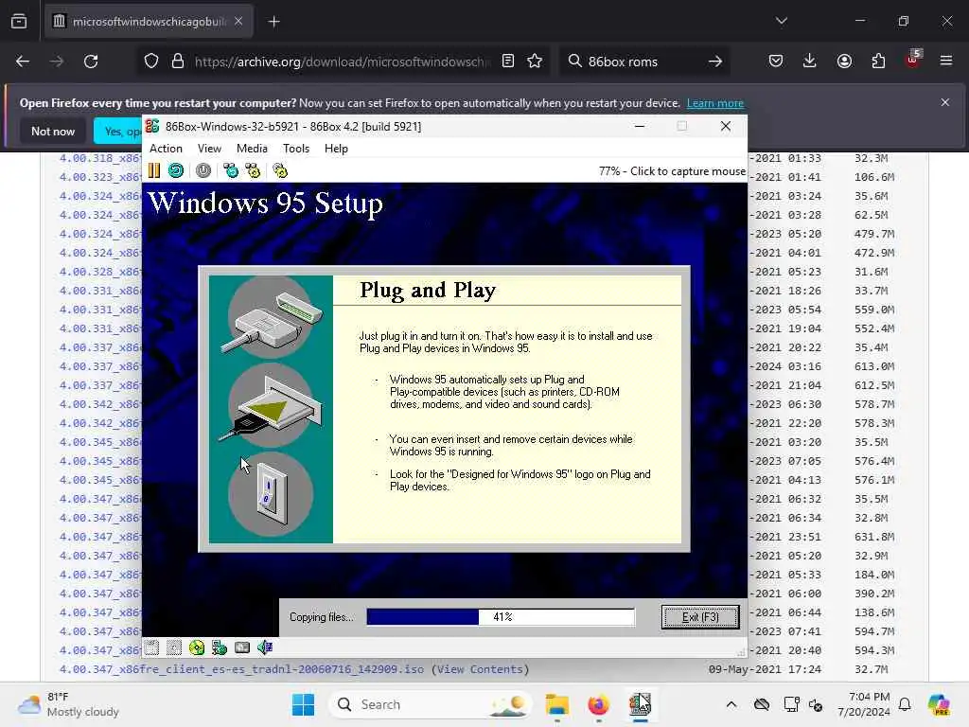
Task: Toggle Firefox reader view icon
Action: (508, 62)
